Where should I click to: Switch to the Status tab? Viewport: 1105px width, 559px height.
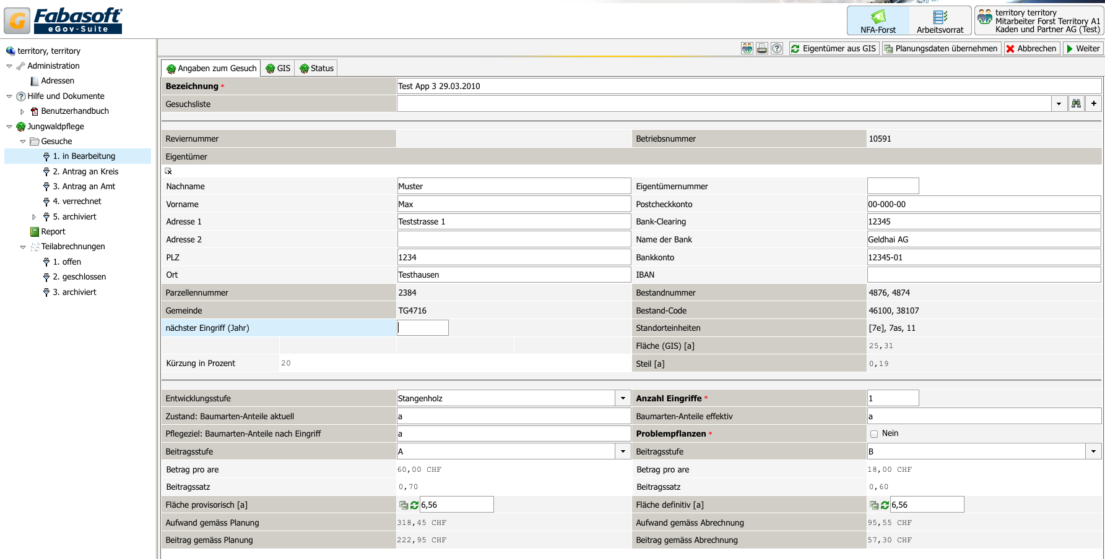[316, 68]
